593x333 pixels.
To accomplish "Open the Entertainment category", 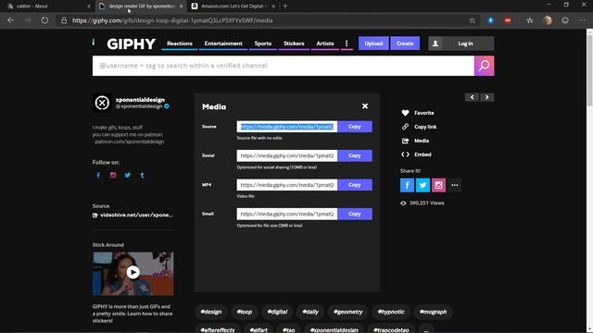I will tap(223, 43).
